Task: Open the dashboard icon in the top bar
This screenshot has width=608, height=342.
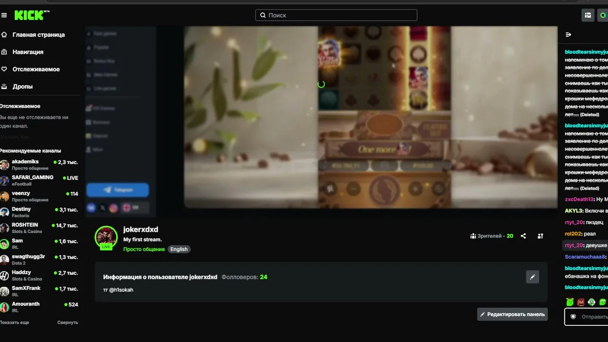Action: [588, 15]
